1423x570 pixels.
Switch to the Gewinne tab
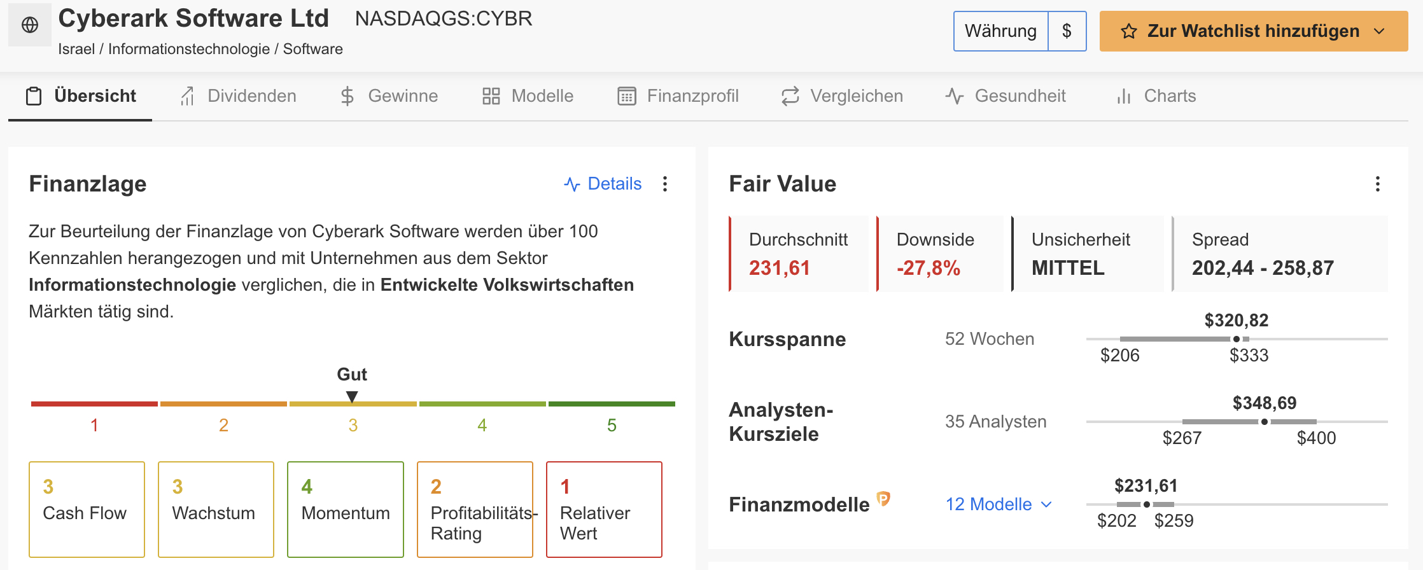(389, 96)
